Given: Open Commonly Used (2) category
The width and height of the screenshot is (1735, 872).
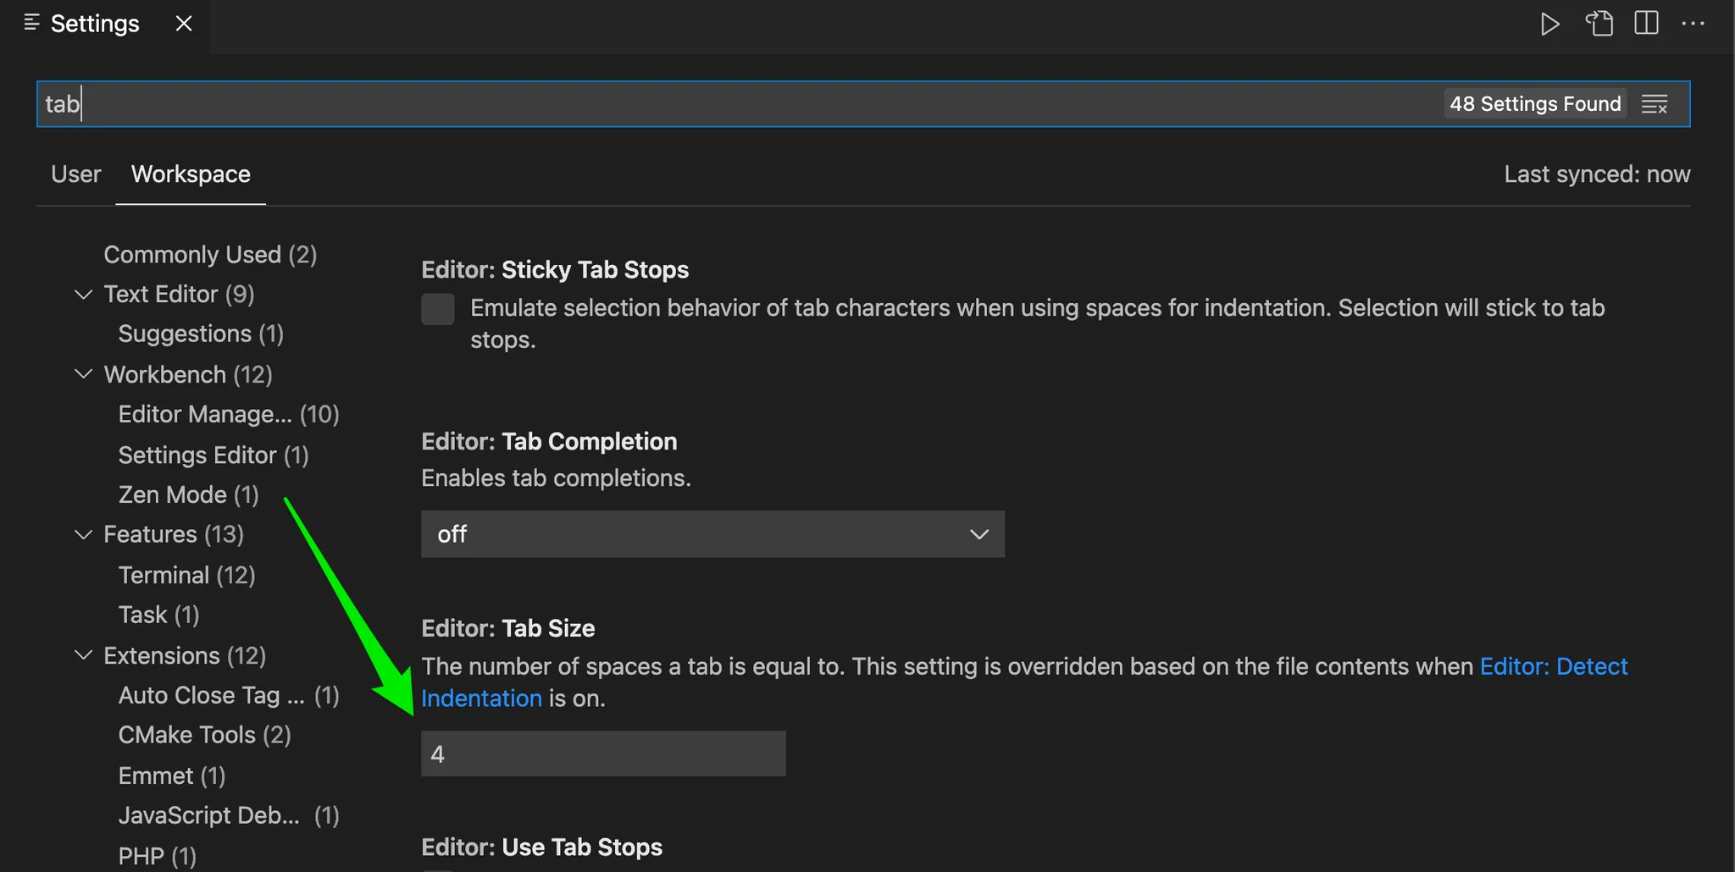Looking at the screenshot, I should [210, 255].
